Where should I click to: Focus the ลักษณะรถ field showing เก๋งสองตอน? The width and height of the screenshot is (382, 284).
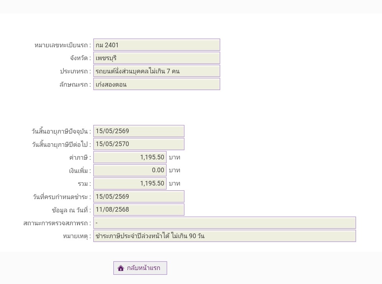[x=156, y=84]
